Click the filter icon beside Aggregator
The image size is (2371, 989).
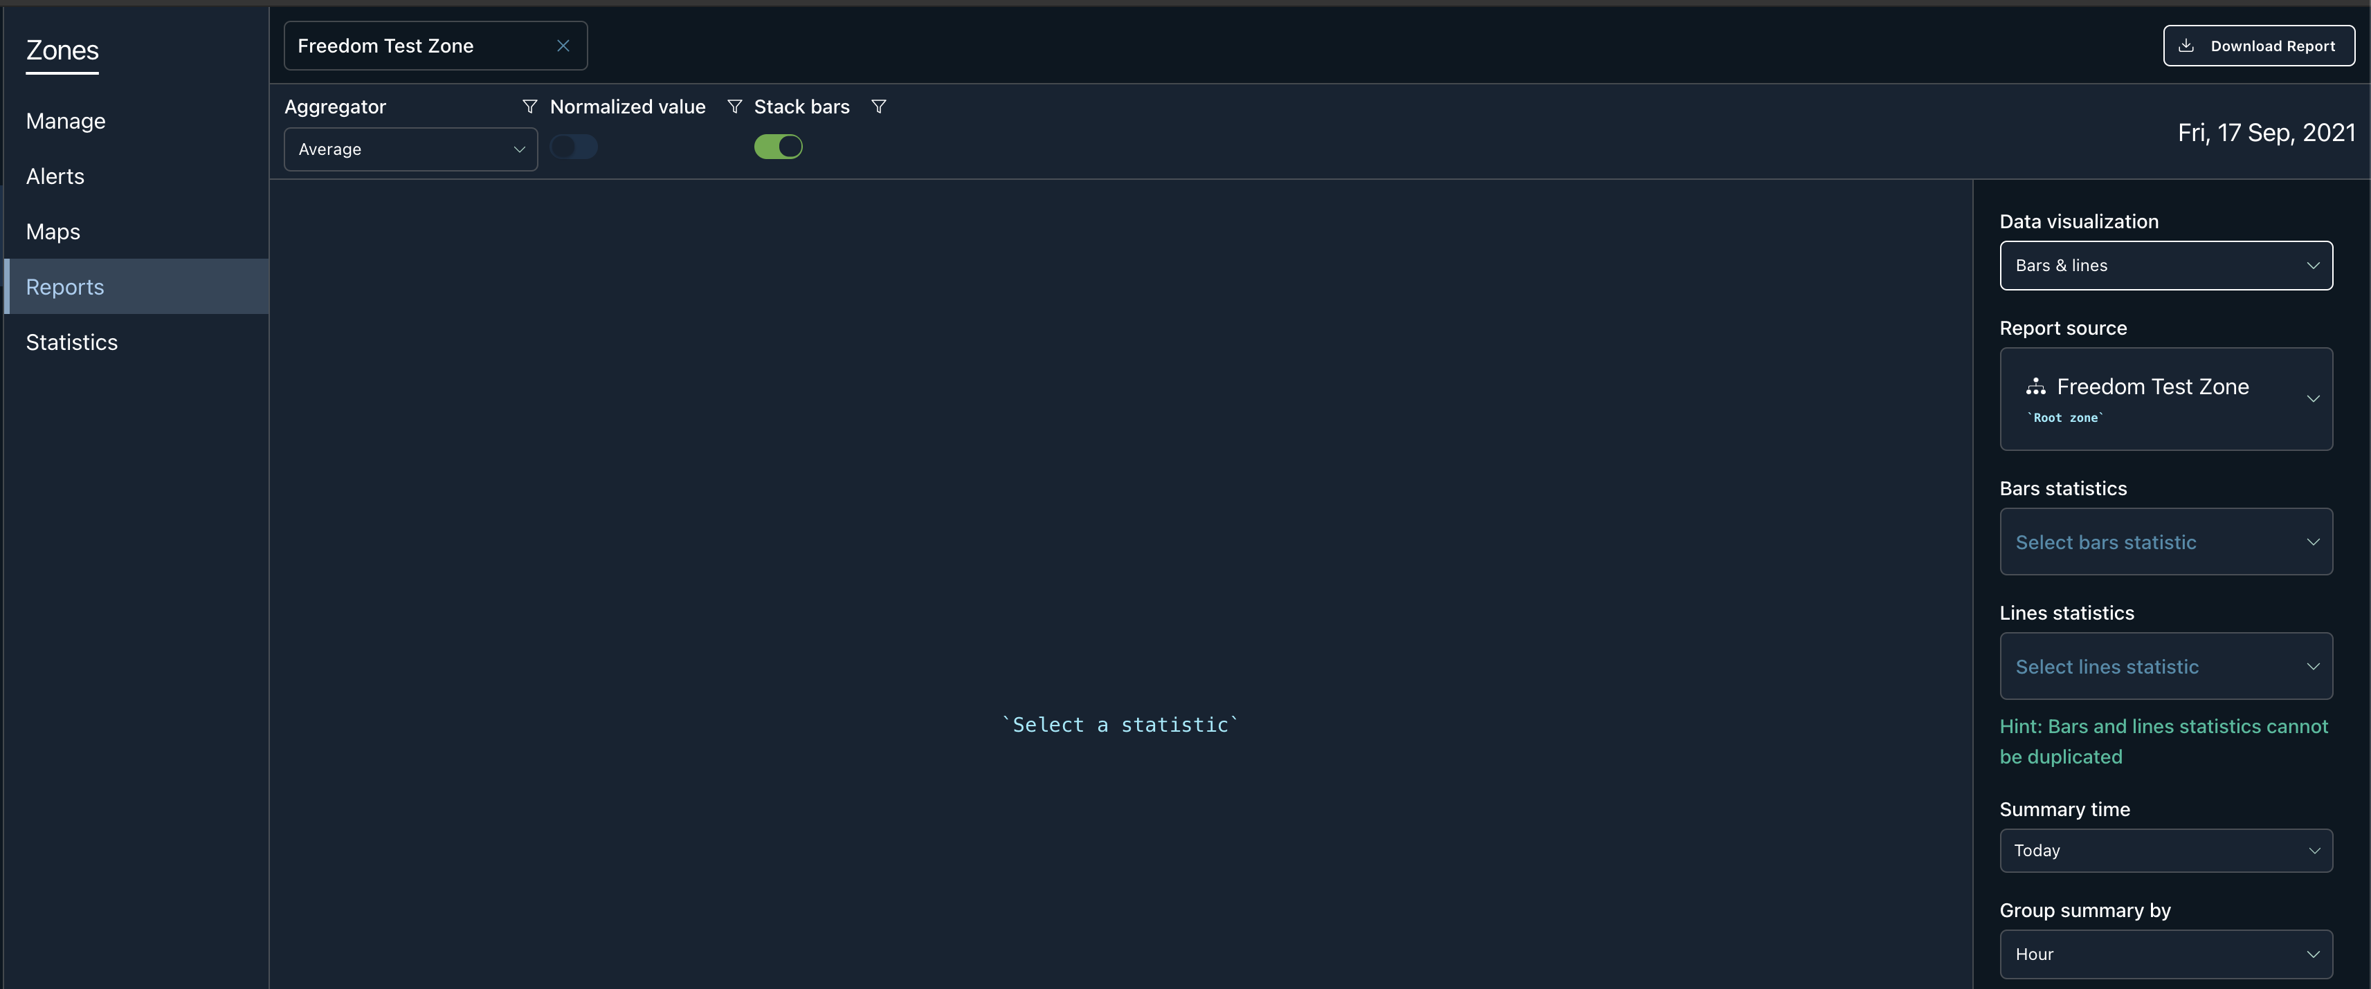pos(529,107)
